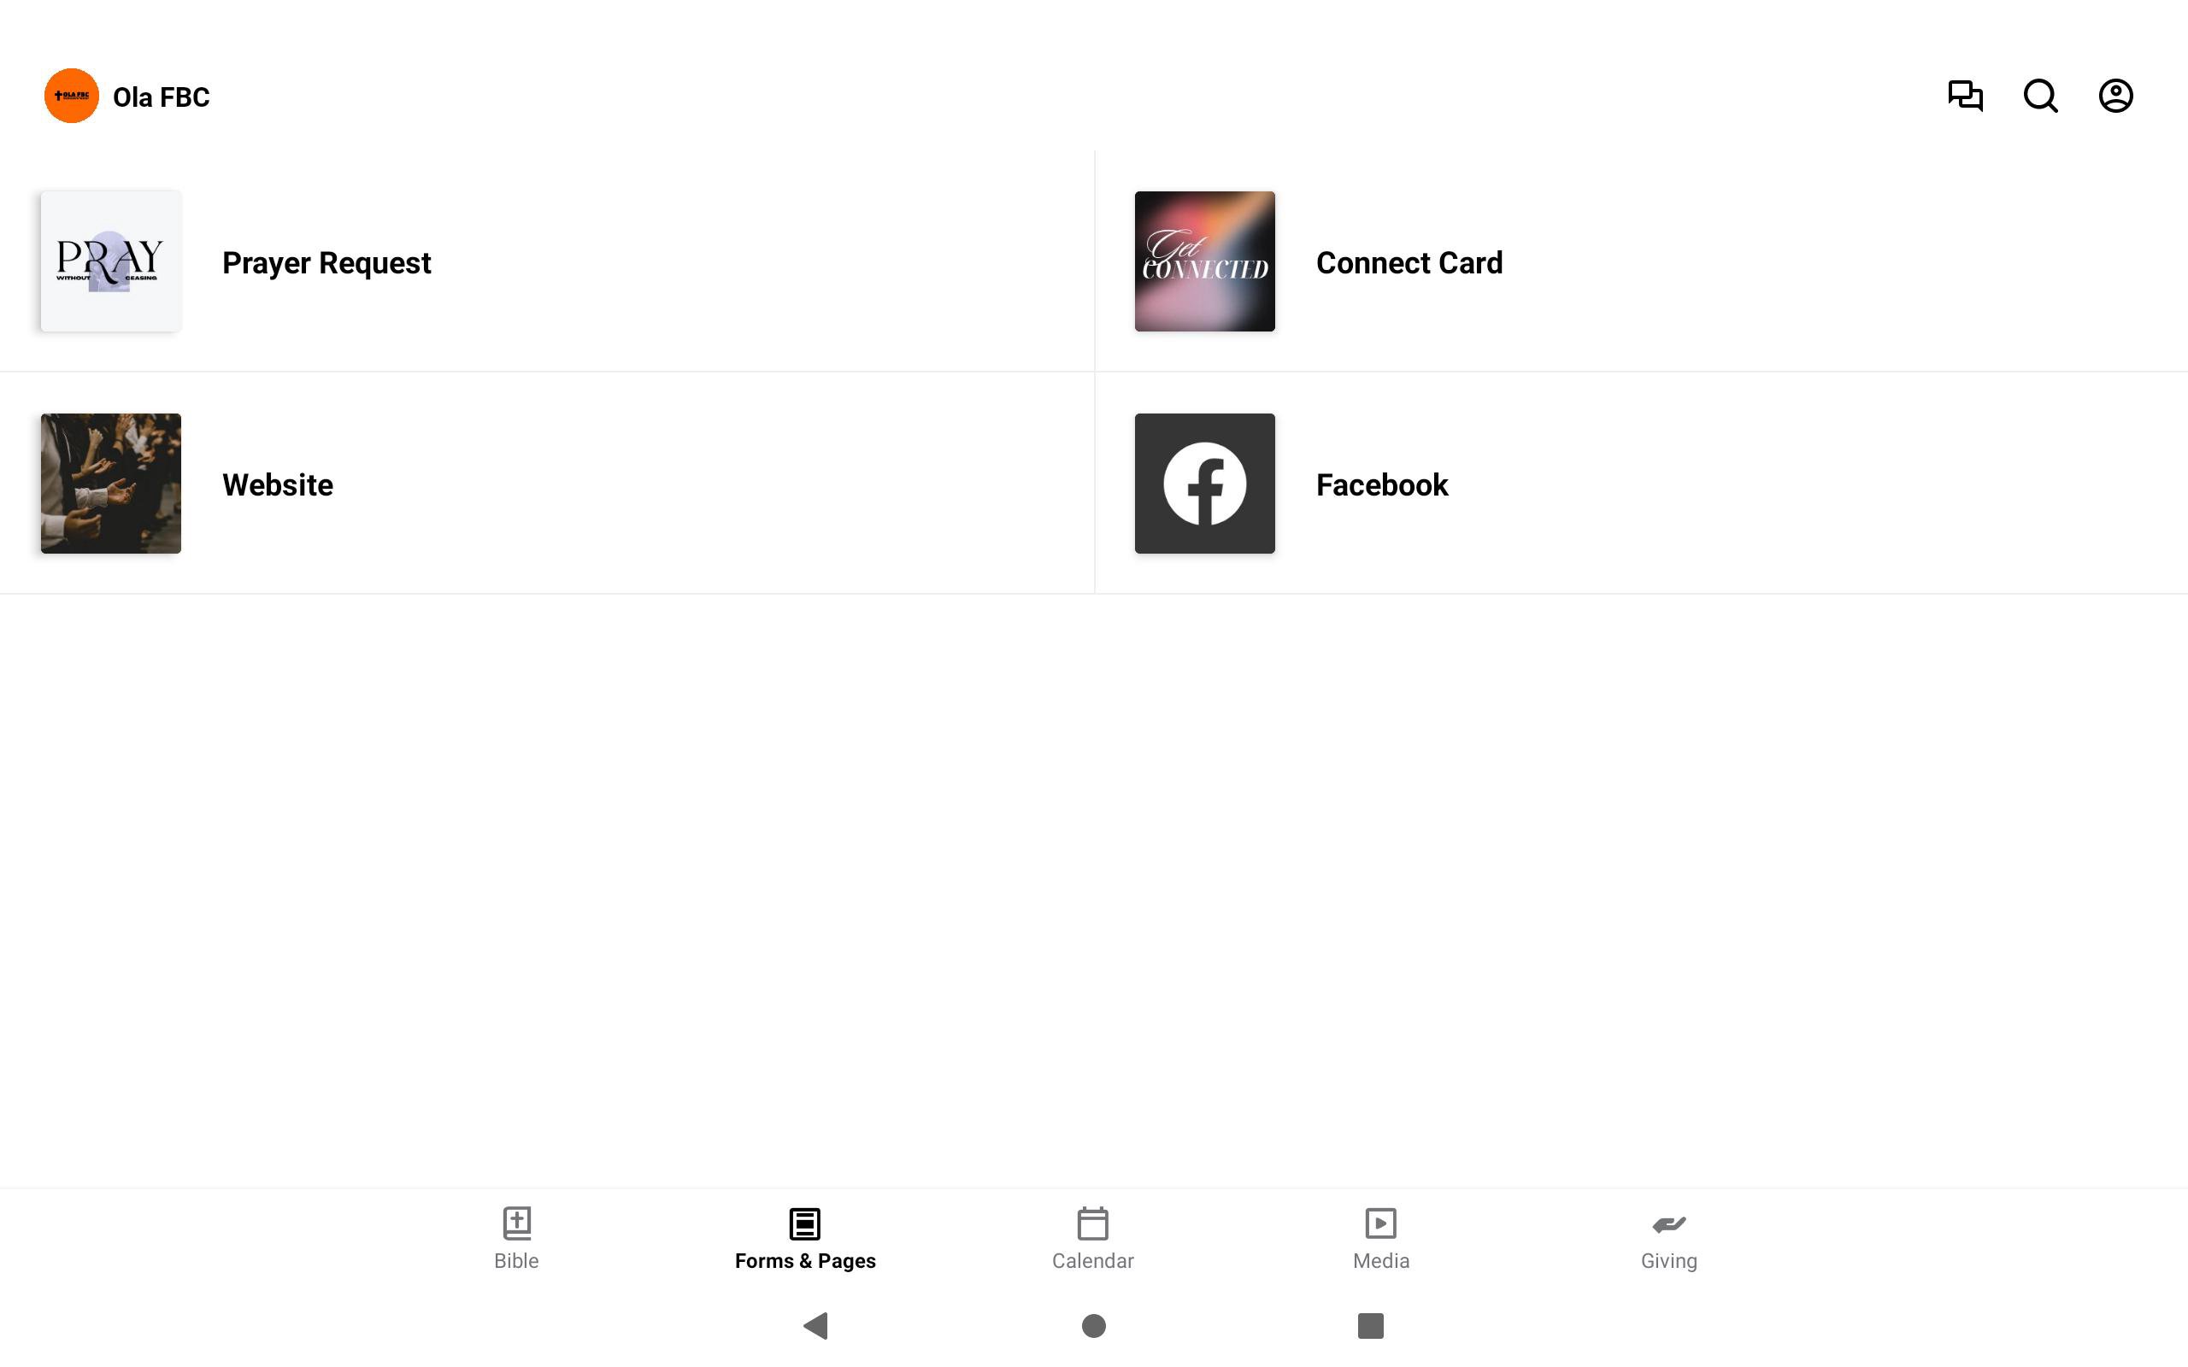Viewport: 2188px width, 1367px height.
Task: Open the Website link
Action: [x=547, y=484]
